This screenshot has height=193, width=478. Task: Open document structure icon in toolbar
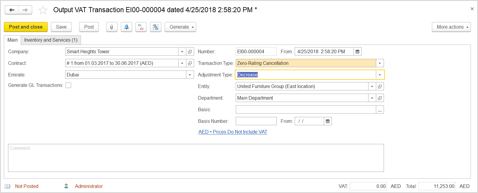pyautogui.click(x=156, y=27)
